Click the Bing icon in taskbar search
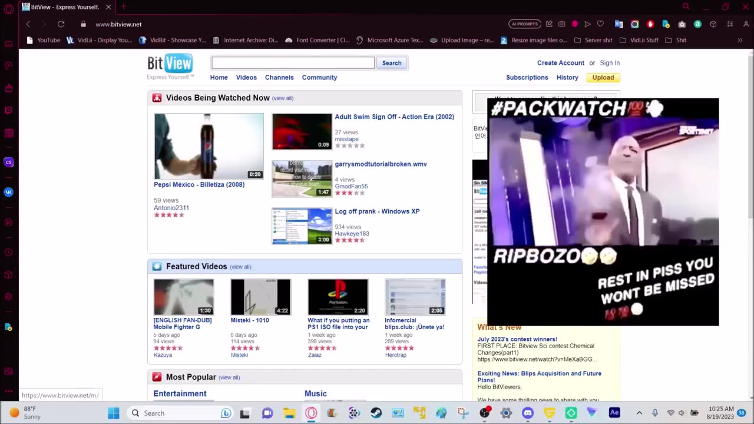Viewport: 754px width, 424px height. coord(226,413)
